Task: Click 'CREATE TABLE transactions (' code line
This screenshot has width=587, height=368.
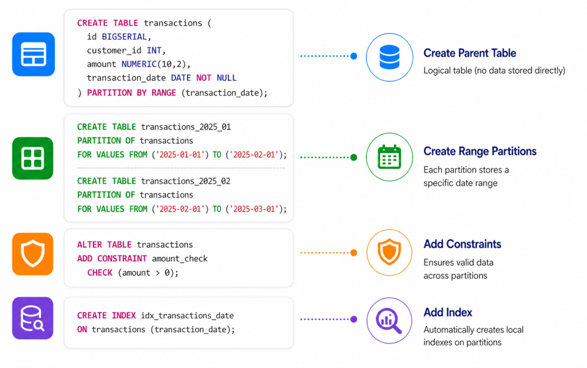Action: point(144,23)
